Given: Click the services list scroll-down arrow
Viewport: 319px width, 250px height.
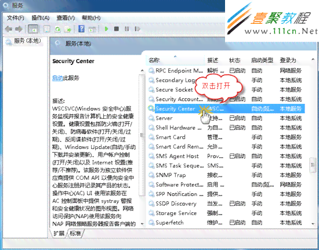Looking at the screenshot, I should click(x=313, y=223).
